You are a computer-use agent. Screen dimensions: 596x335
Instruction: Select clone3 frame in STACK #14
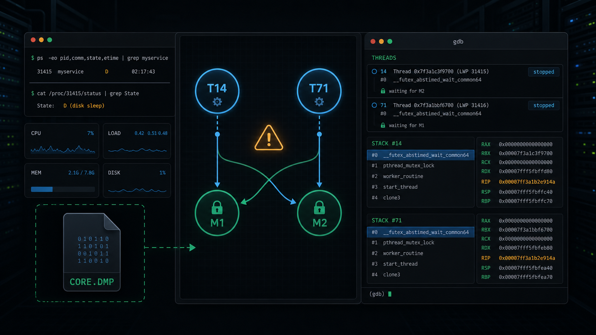tap(421, 198)
